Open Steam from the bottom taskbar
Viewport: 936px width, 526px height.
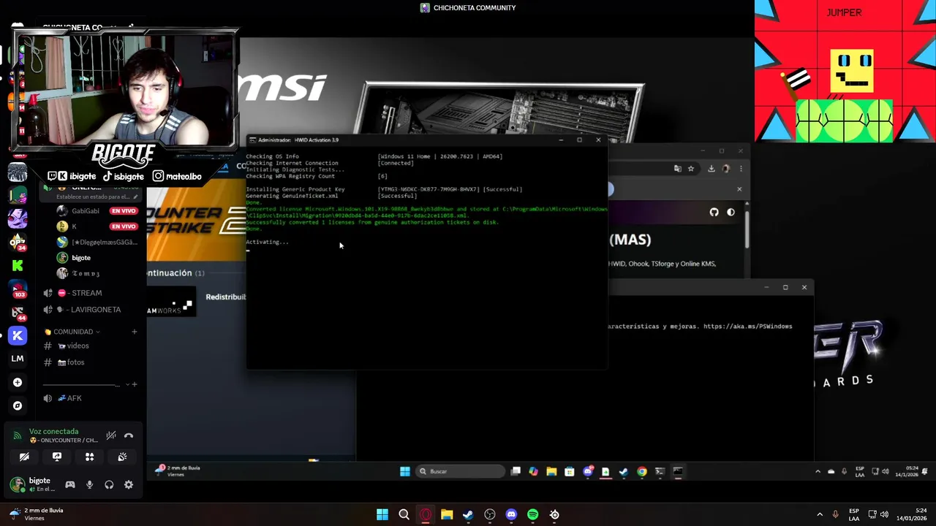click(468, 514)
